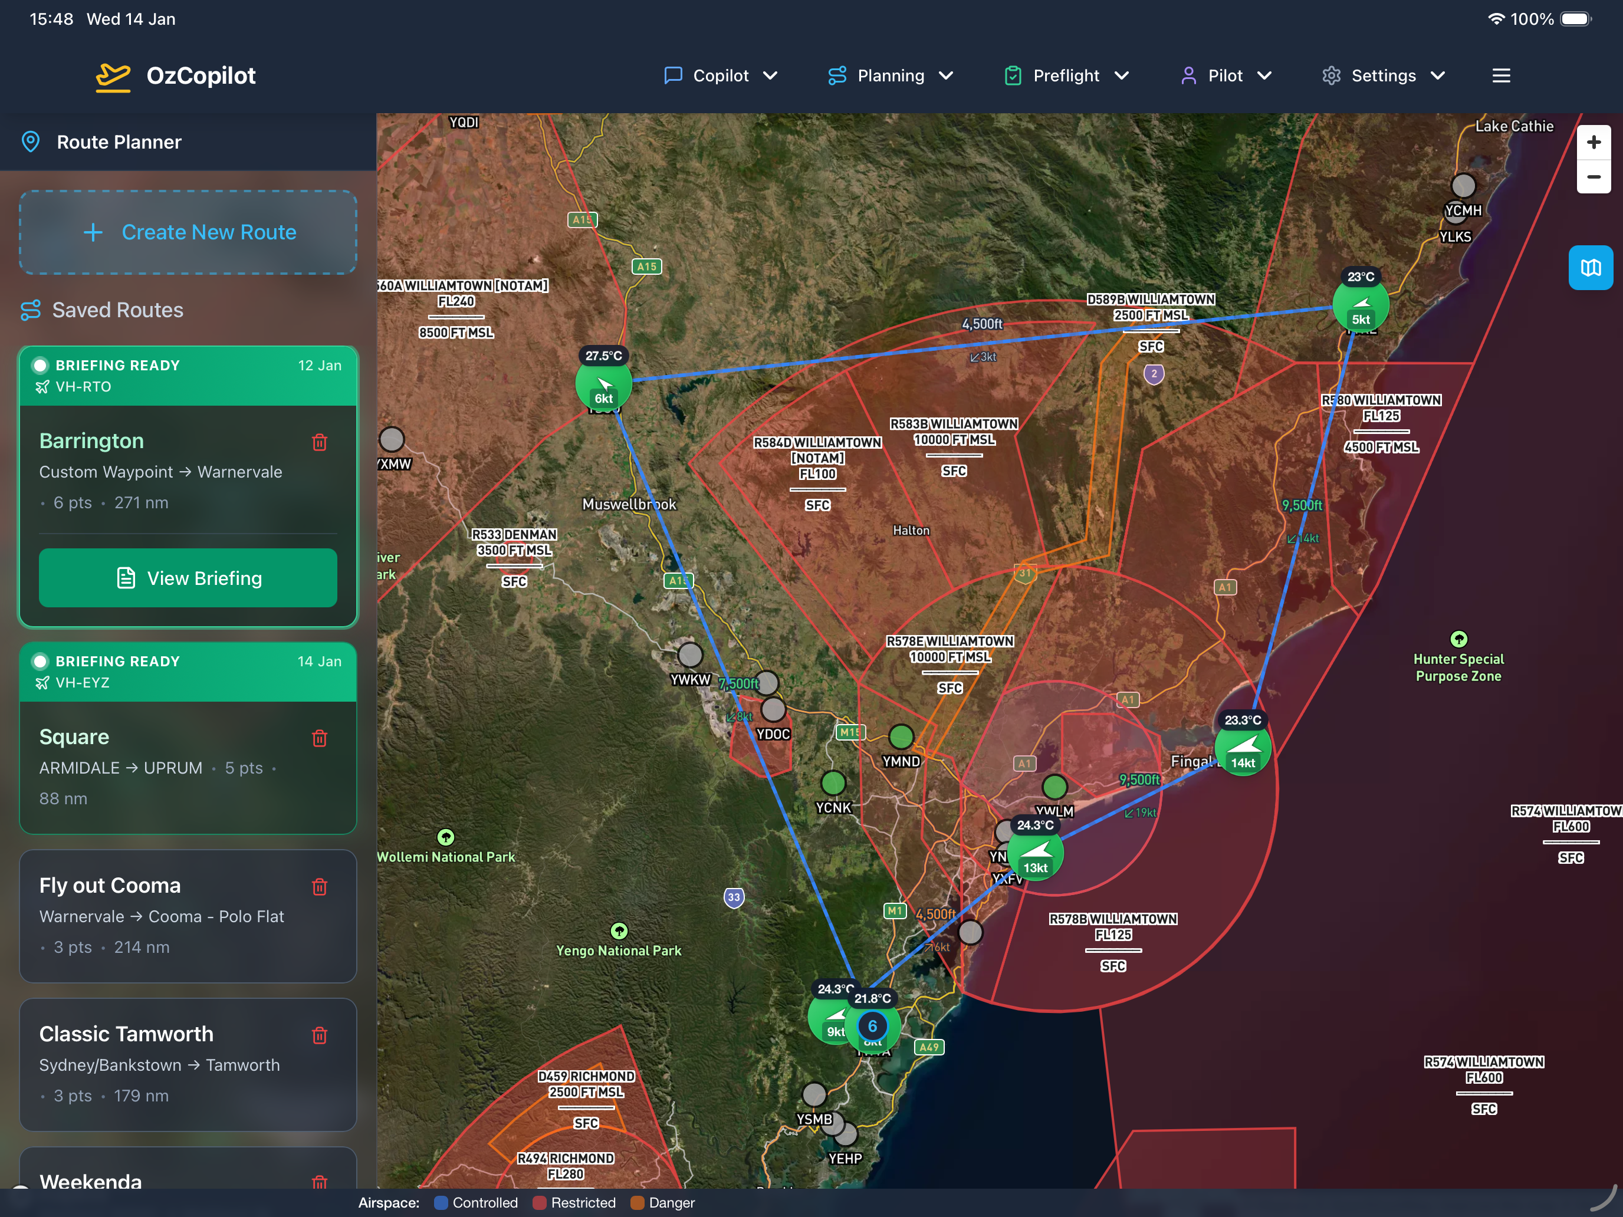Remove the Classic Tamworth route
The width and height of the screenshot is (1623, 1217).
tap(319, 1035)
